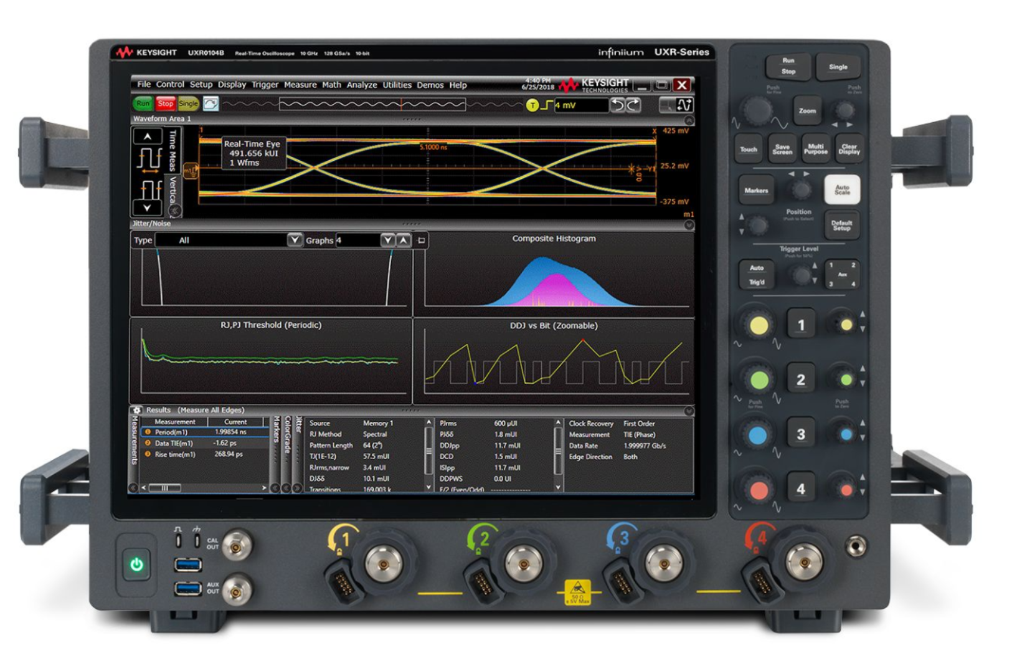Click the hardware Multi Purpose key
The height and width of the screenshot is (653, 1017).
pyautogui.click(x=815, y=150)
